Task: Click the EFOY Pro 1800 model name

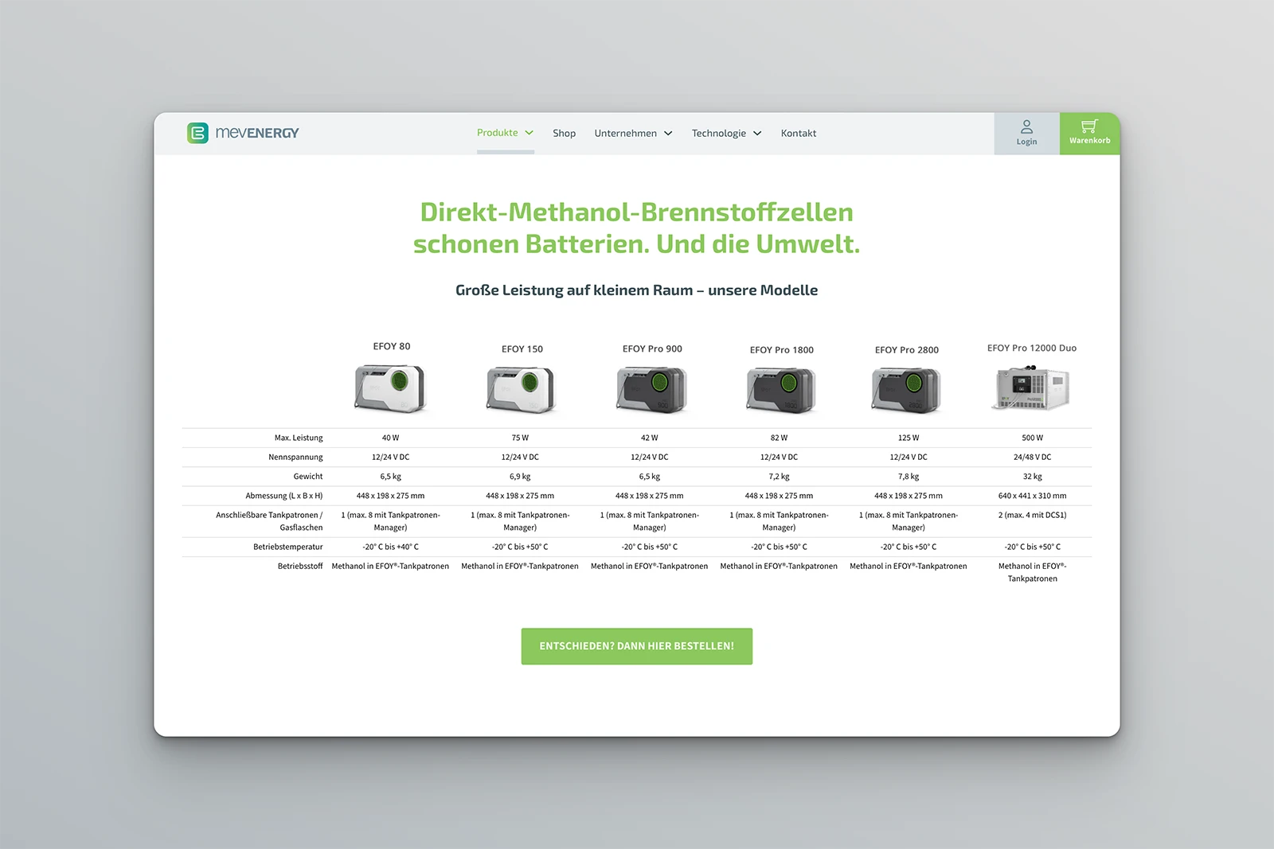Action: 782,350
